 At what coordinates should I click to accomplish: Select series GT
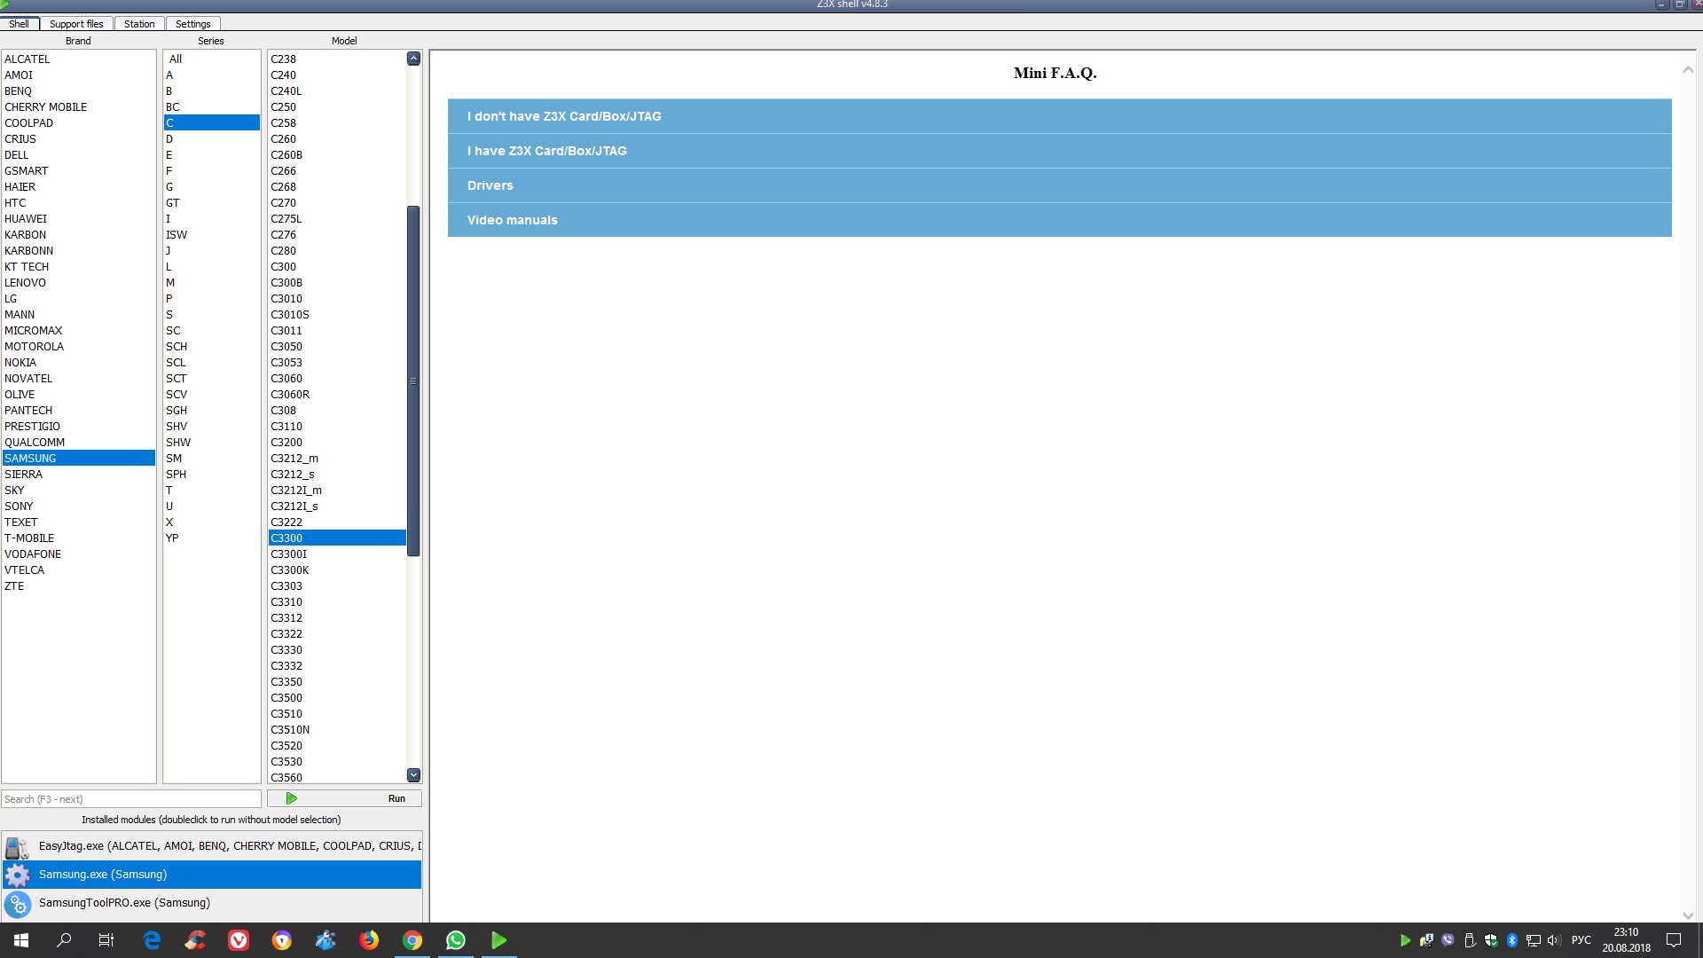[x=212, y=203]
